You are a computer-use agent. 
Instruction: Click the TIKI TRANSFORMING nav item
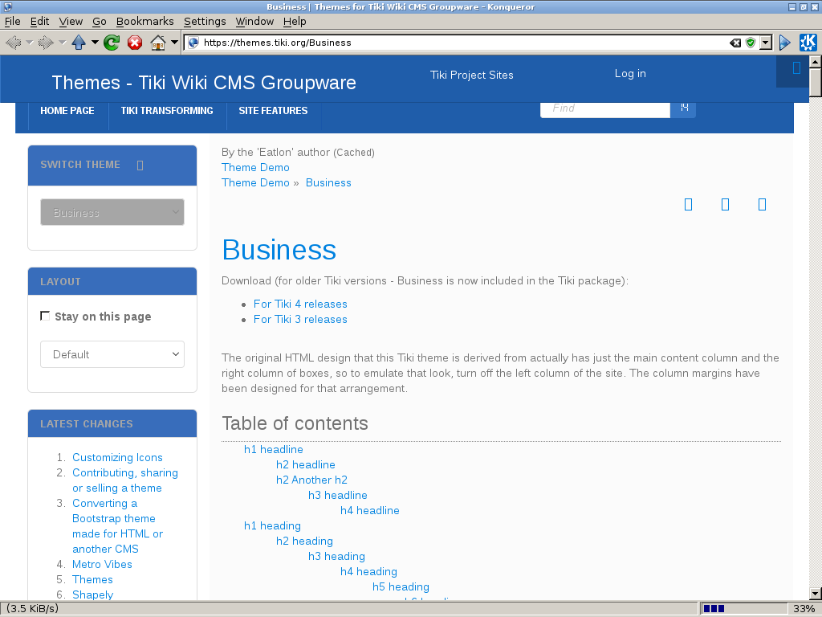tap(167, 111)
